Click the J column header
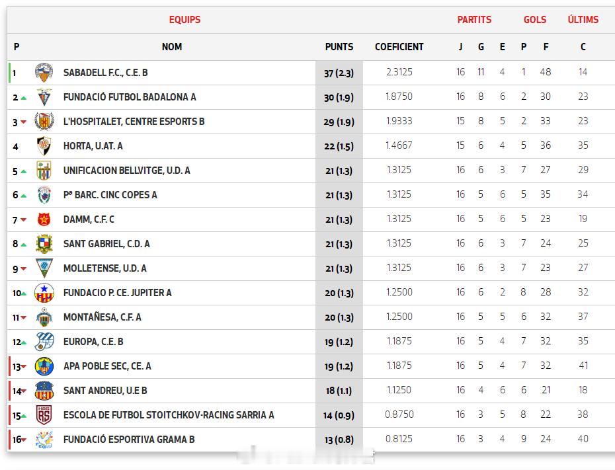615x470 pixels. click(460, 47)
